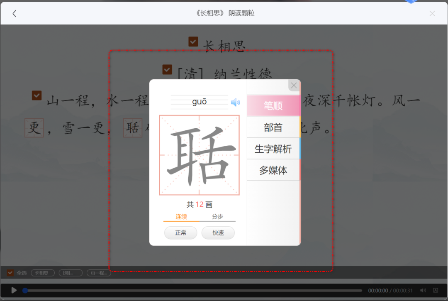The image size is (448, 301).
Task: Toggle the checkbox before [清] 纳兰性德
Action: [167, 70]
